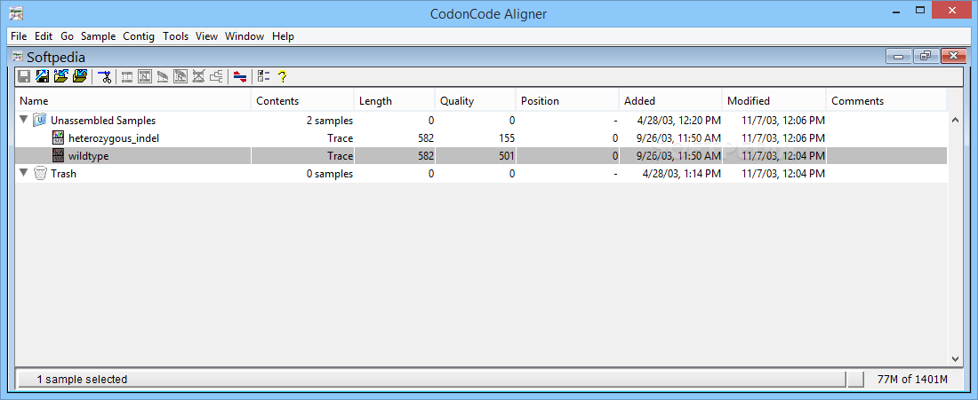978x400 pixels.
Task: Collapse the Trash folder triangle
Action: [x=24, y=174]
